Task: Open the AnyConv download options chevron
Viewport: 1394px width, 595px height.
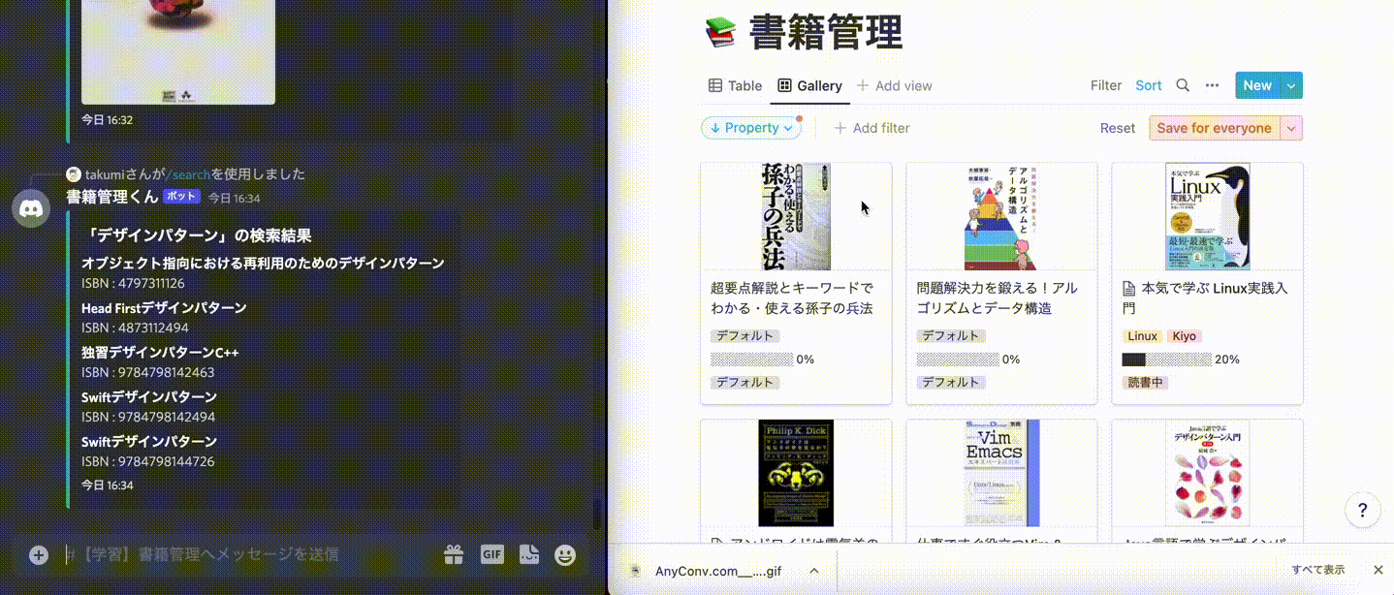Action: coord(814,571)
